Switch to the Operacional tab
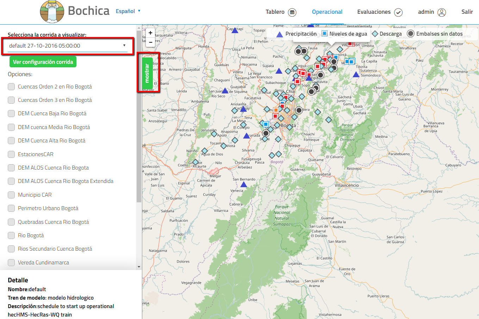Image resolution: width=479 pixels, height=319 pixels. point(327,12)
